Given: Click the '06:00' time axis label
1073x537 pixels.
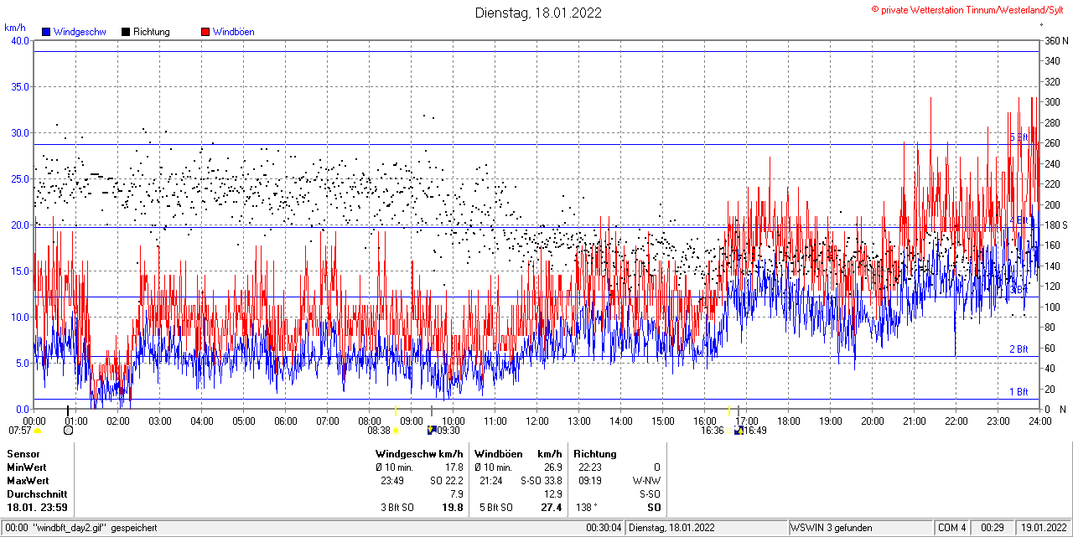Looking at the screenshot, I should 286,421.
